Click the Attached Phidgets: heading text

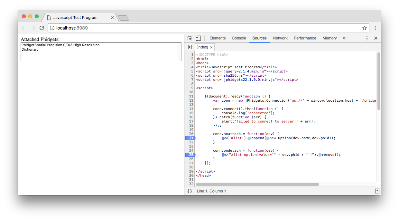[40, 39]
